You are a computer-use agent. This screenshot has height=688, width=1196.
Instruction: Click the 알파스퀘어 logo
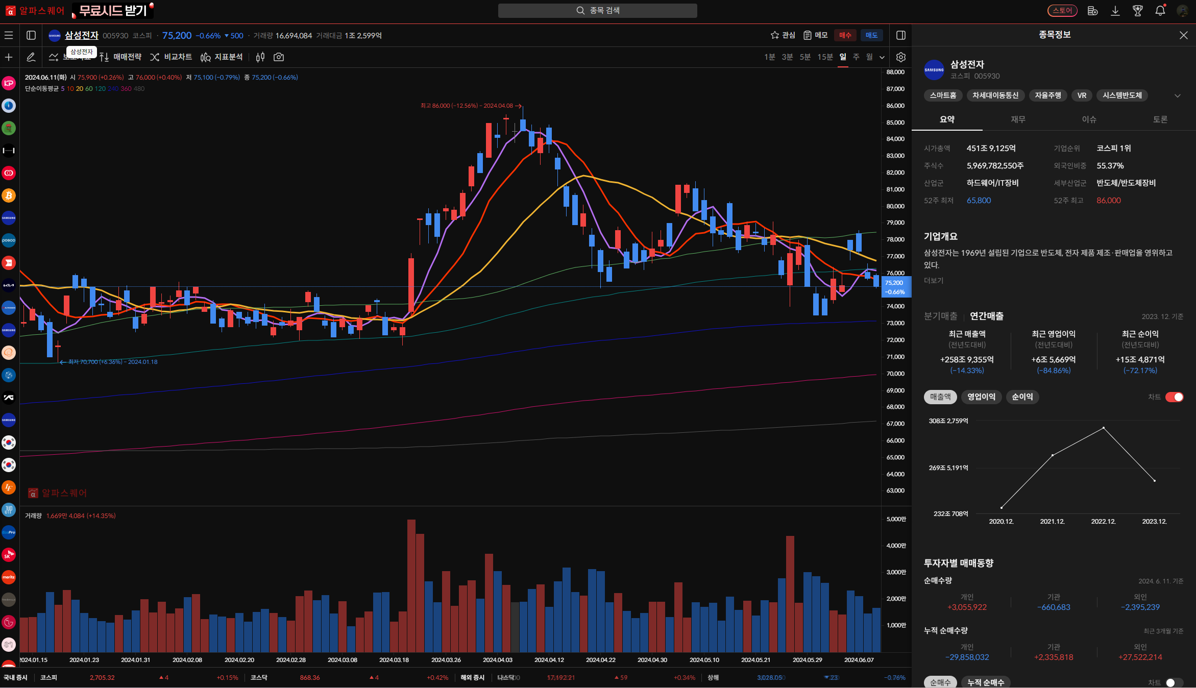click(35, 11)
